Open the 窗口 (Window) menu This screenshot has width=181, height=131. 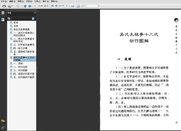coord(46,1)
